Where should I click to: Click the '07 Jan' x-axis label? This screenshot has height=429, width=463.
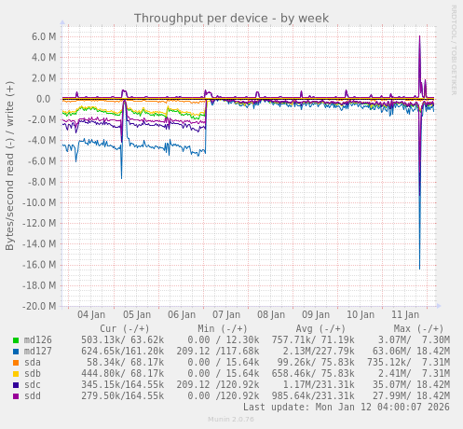pos(226,314)
